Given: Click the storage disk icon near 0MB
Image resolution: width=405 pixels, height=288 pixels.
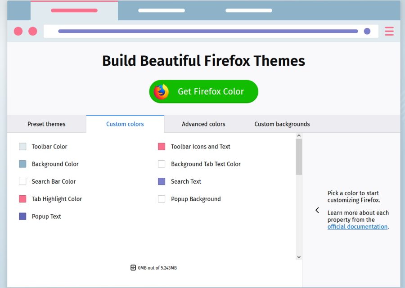Looking at the screenshot, I should click(133, 267).
